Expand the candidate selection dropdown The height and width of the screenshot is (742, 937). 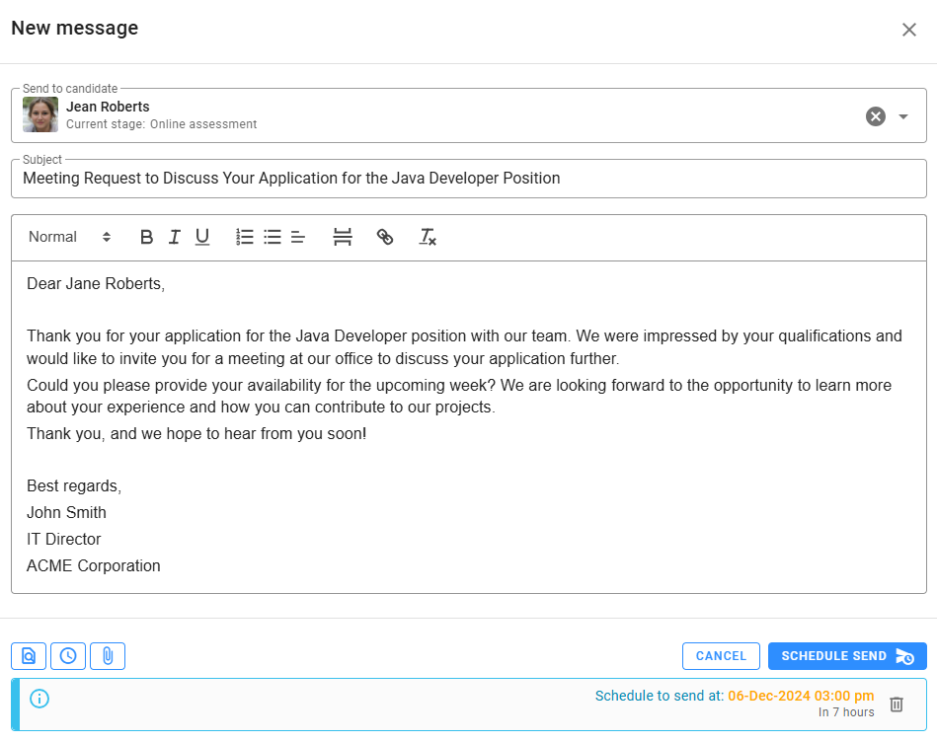(903, 116)
